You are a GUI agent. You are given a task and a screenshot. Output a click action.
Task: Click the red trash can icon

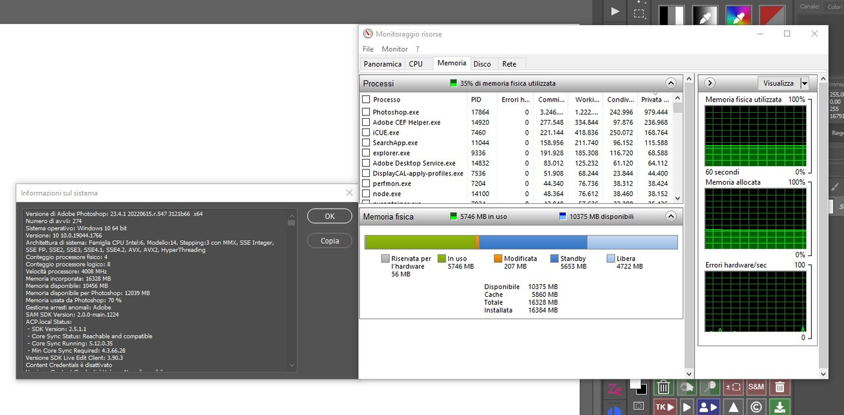(779, 388)
